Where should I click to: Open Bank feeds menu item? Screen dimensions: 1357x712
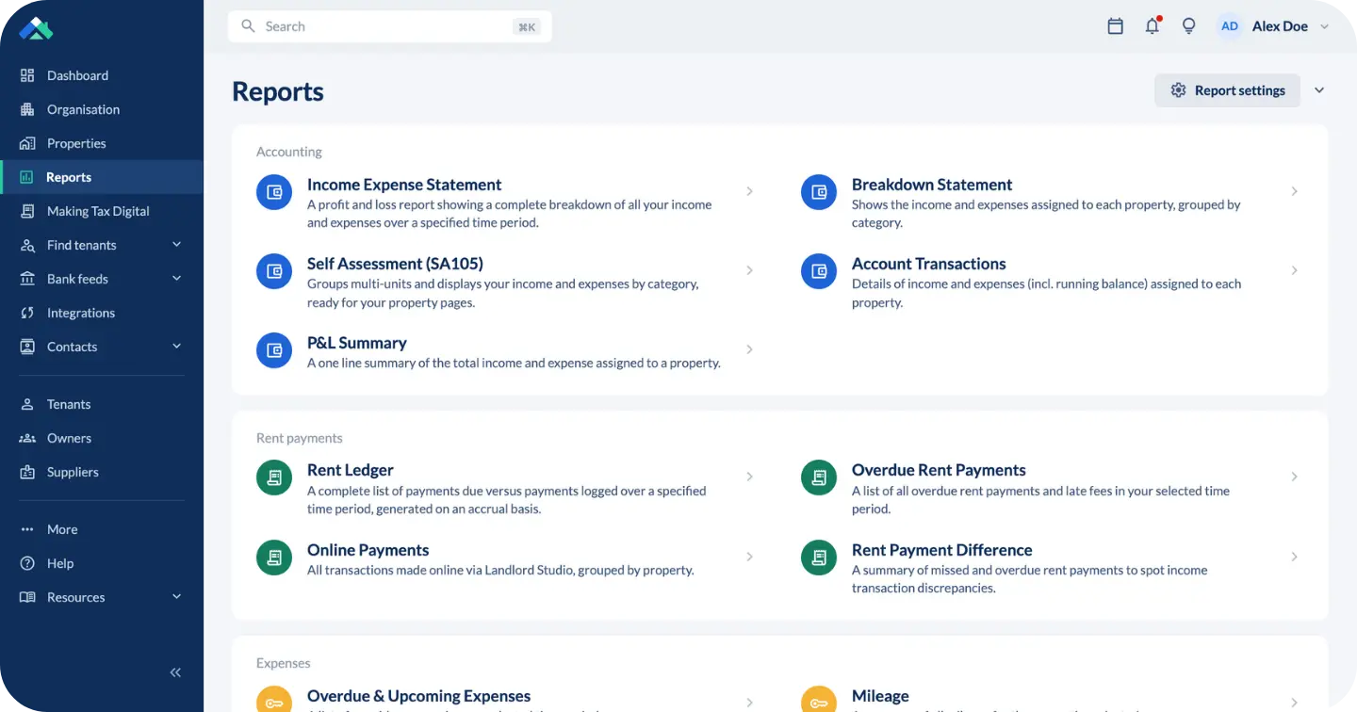click(x=102, y=279)
